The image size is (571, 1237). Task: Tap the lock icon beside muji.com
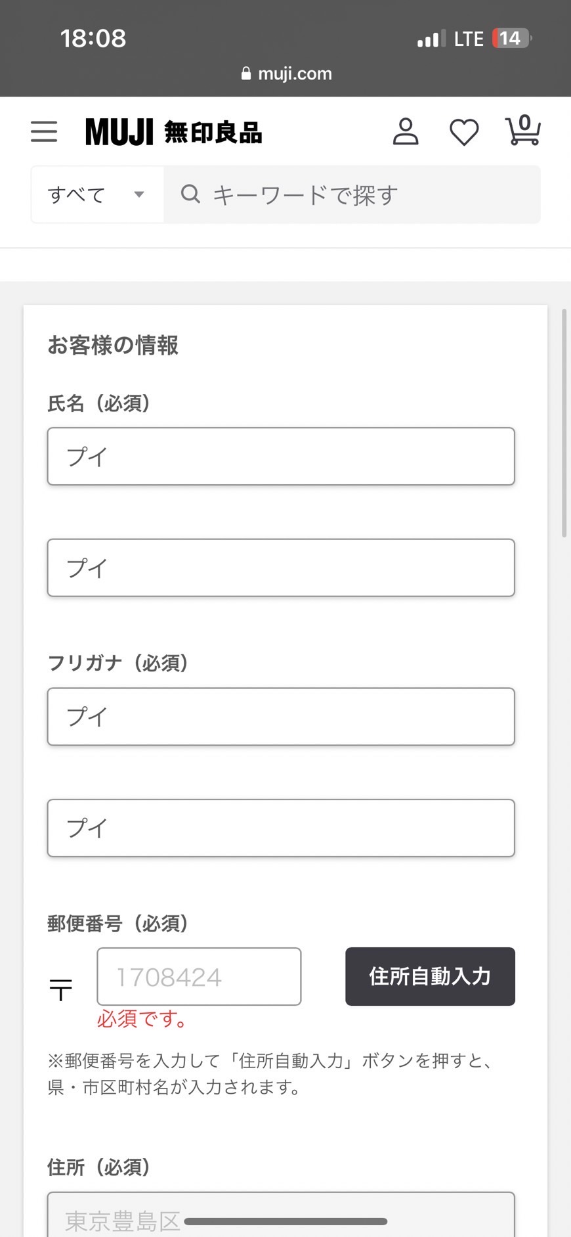point(246,74)
